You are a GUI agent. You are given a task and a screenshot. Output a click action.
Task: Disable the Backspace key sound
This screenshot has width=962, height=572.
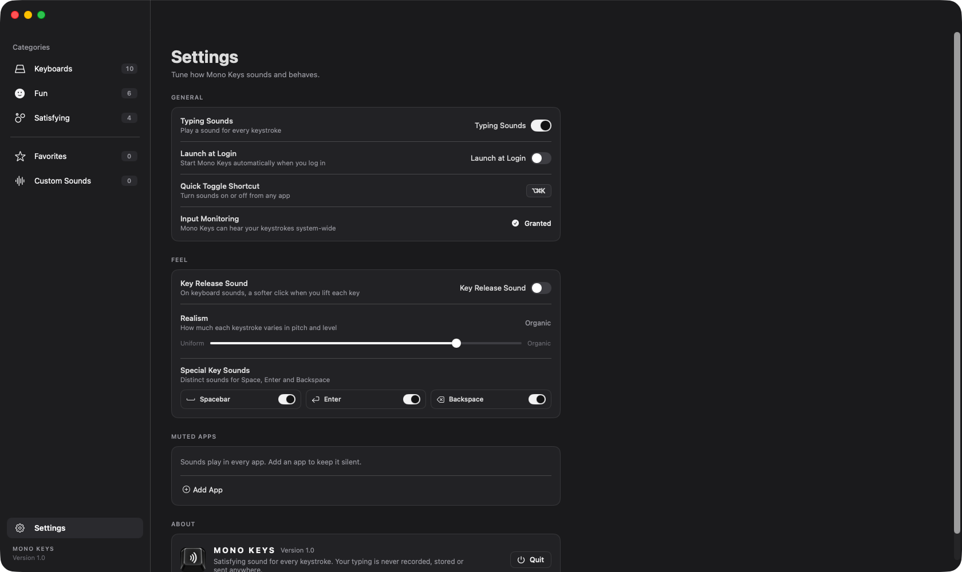(x=537, y=399)
